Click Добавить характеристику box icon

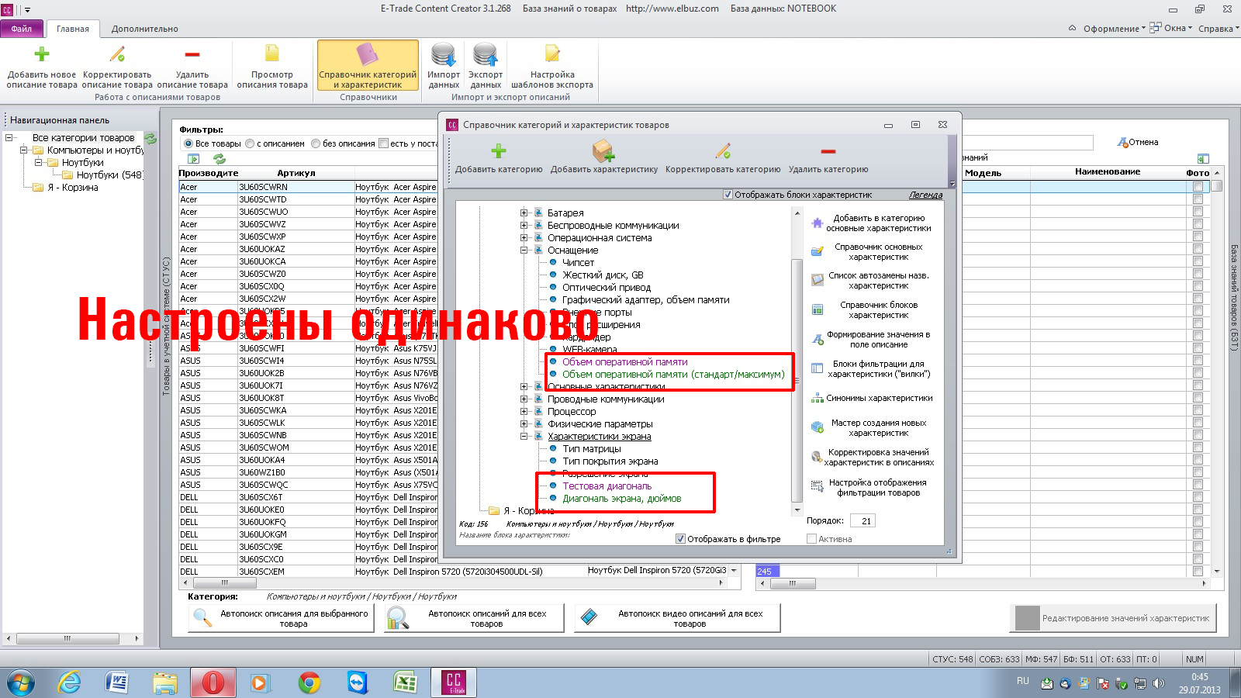[603, 151]
